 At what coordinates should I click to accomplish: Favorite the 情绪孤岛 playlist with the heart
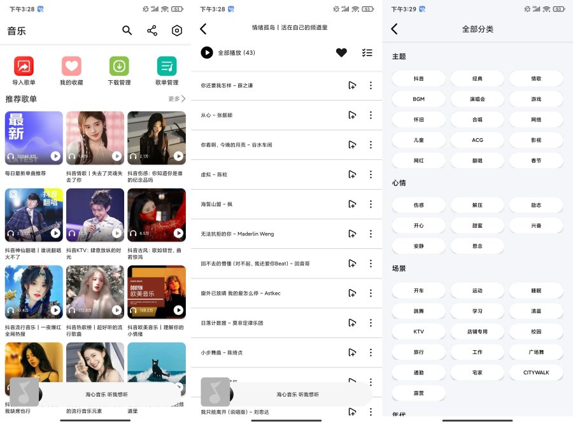pos(341,53)
